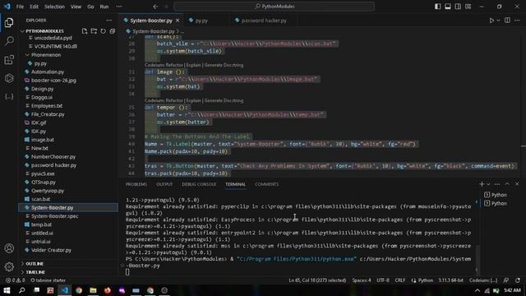Go back with the navigation arrow
Viewport: 526px width, 296px height.
click(155, 7)
